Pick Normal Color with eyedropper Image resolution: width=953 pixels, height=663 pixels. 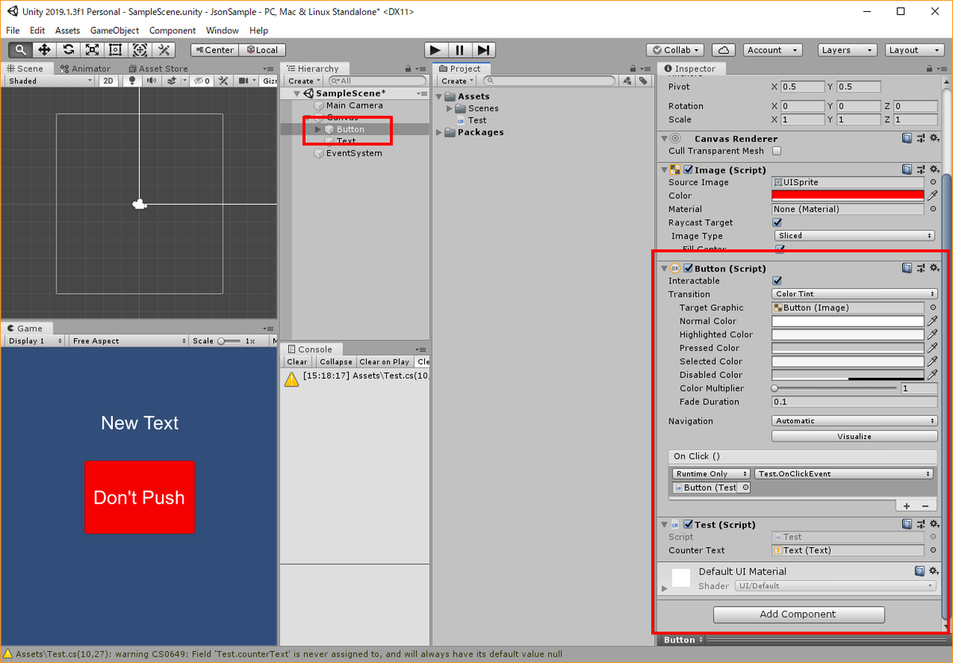click(933, 322)
